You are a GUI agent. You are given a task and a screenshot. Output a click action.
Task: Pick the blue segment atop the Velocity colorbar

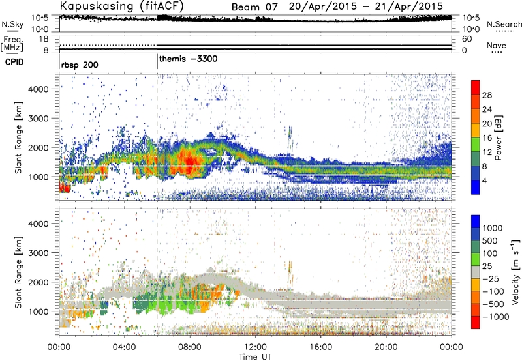(476, 222)
